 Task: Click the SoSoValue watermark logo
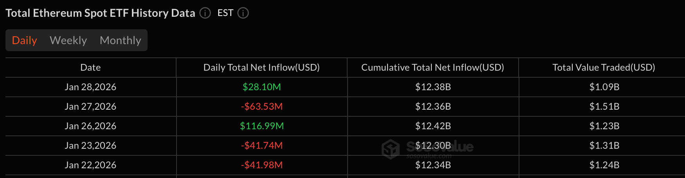tap(391, 149)
